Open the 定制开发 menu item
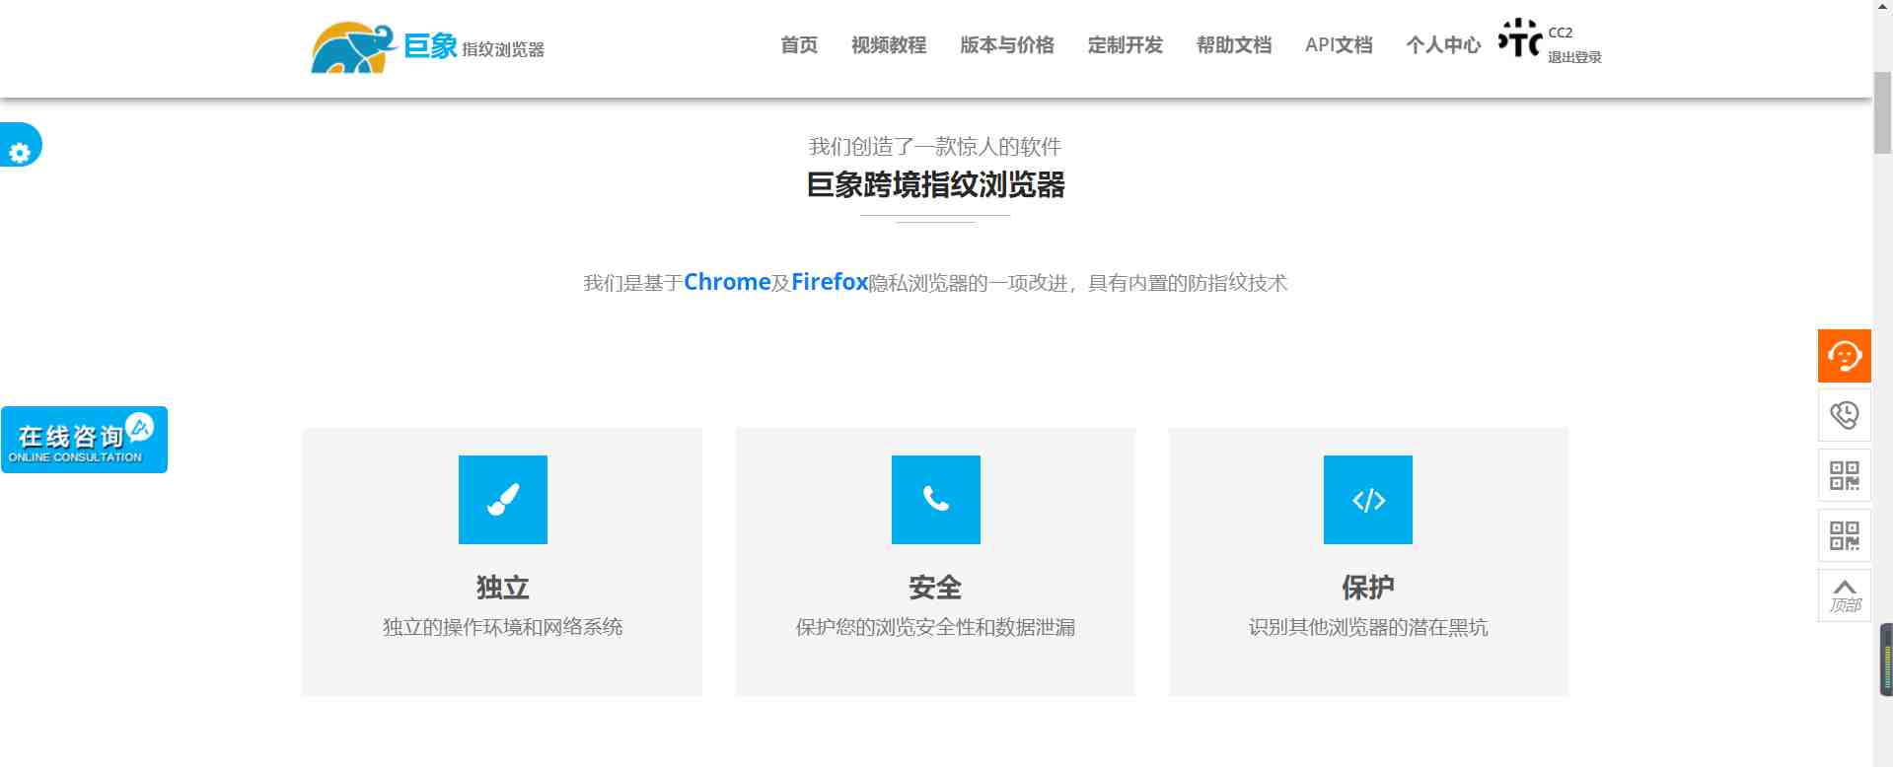This screenshot has height=767, width=1893. coord(1126,45)
